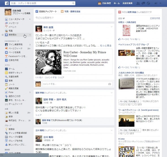Click the gear icon beside 保存済み
167x157 pixels.
click(3, 35)
